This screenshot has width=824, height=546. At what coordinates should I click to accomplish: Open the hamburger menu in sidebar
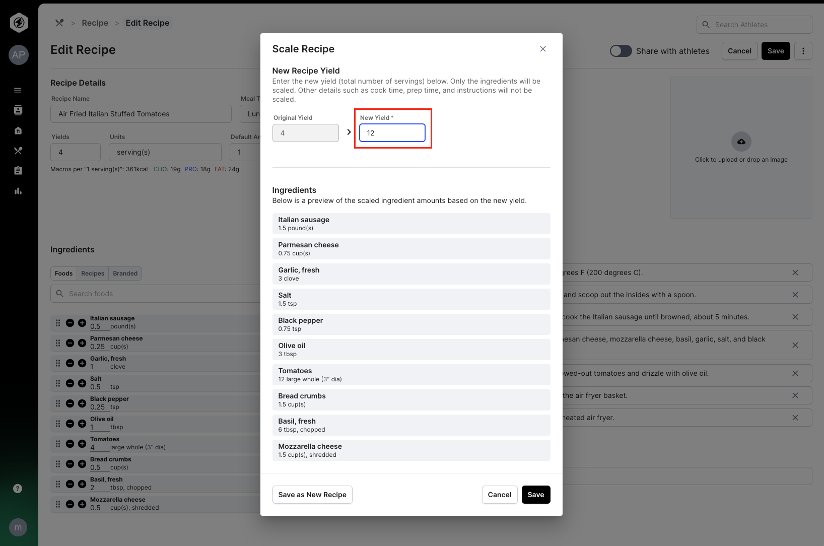(18, 90)
